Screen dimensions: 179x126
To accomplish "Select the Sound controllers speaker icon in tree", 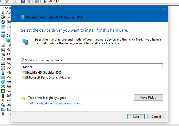I will coord(3,100).
